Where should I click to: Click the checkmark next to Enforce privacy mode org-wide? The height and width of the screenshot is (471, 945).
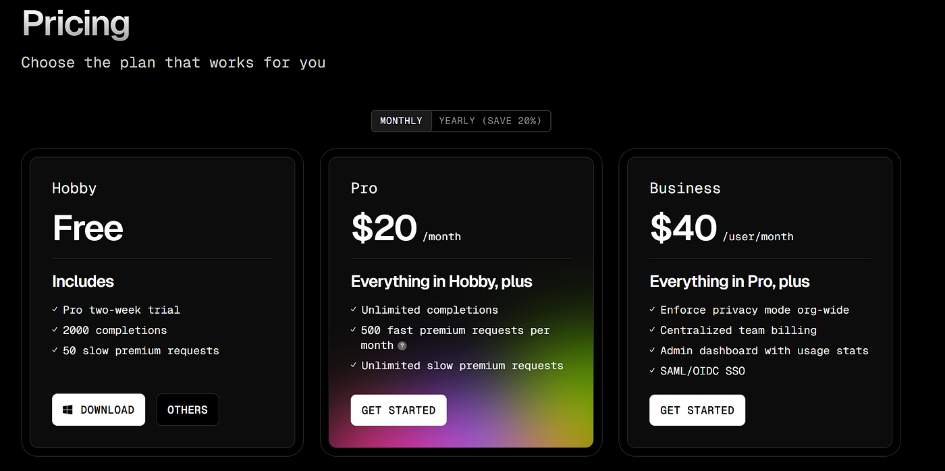point(652,309)
